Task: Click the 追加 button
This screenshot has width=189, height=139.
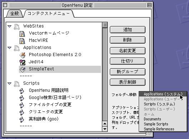Action: tap(128, 30)
